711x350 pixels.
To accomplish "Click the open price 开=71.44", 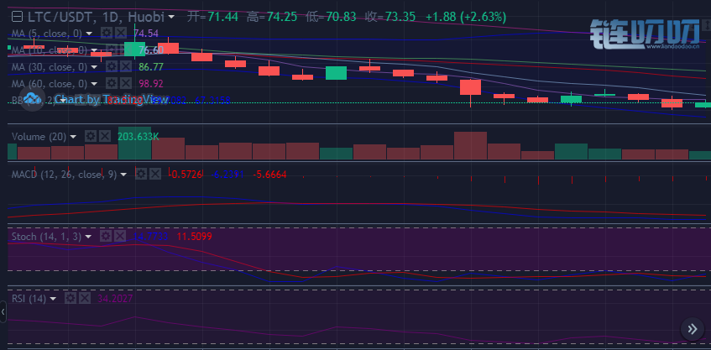I will [x=213, y=18].
